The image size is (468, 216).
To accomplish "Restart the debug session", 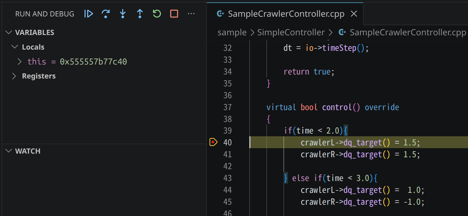I will coord(157,14).
